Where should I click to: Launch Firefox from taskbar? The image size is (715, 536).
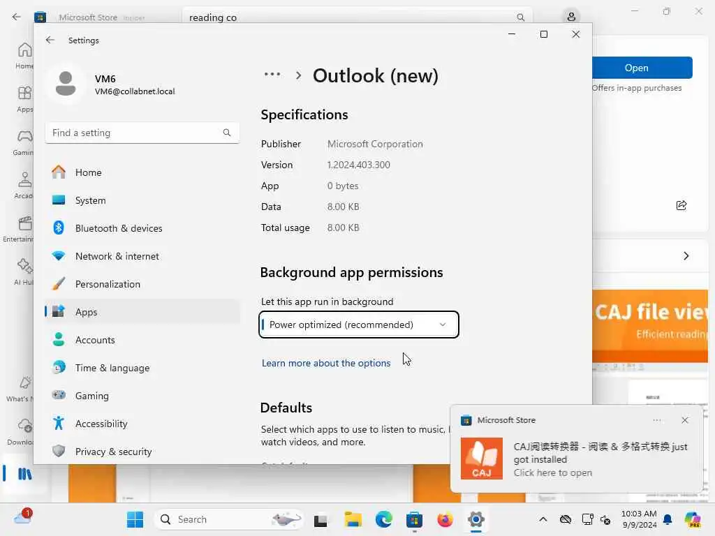445,519
